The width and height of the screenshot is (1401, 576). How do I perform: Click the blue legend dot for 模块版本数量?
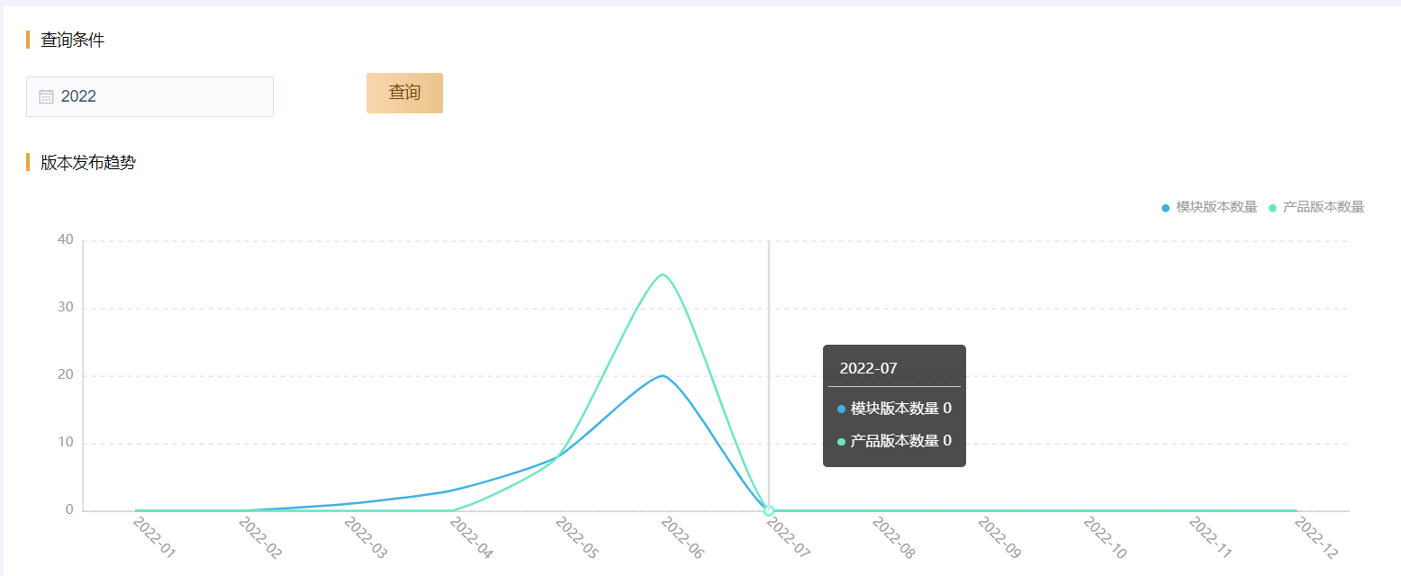[x=1165, y=208]
